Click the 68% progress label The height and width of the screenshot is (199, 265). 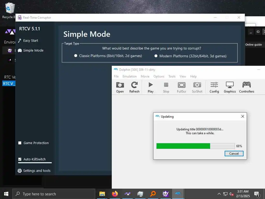[x=239, y=146]
